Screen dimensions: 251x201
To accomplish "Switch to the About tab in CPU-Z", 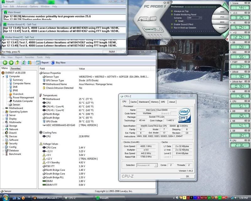I will point(172,102).
